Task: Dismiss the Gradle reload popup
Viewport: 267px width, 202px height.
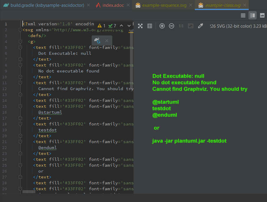Action: tap(107, 41)
